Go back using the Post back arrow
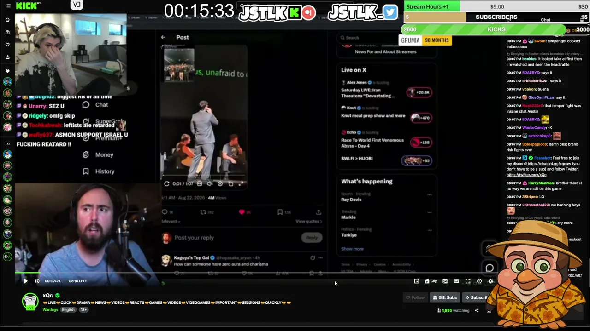Image resolution: width=590 pixels, height=331 pixels. pos(163,37)
